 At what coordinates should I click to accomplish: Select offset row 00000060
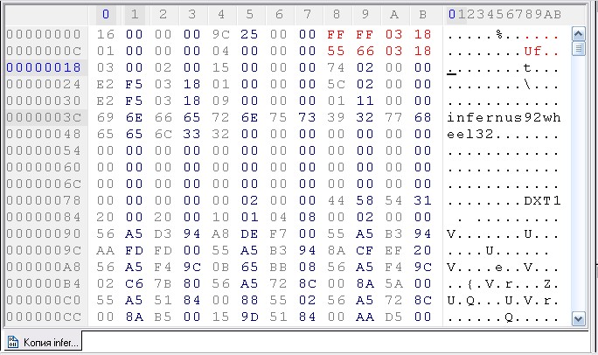click(x=44, y=167)
